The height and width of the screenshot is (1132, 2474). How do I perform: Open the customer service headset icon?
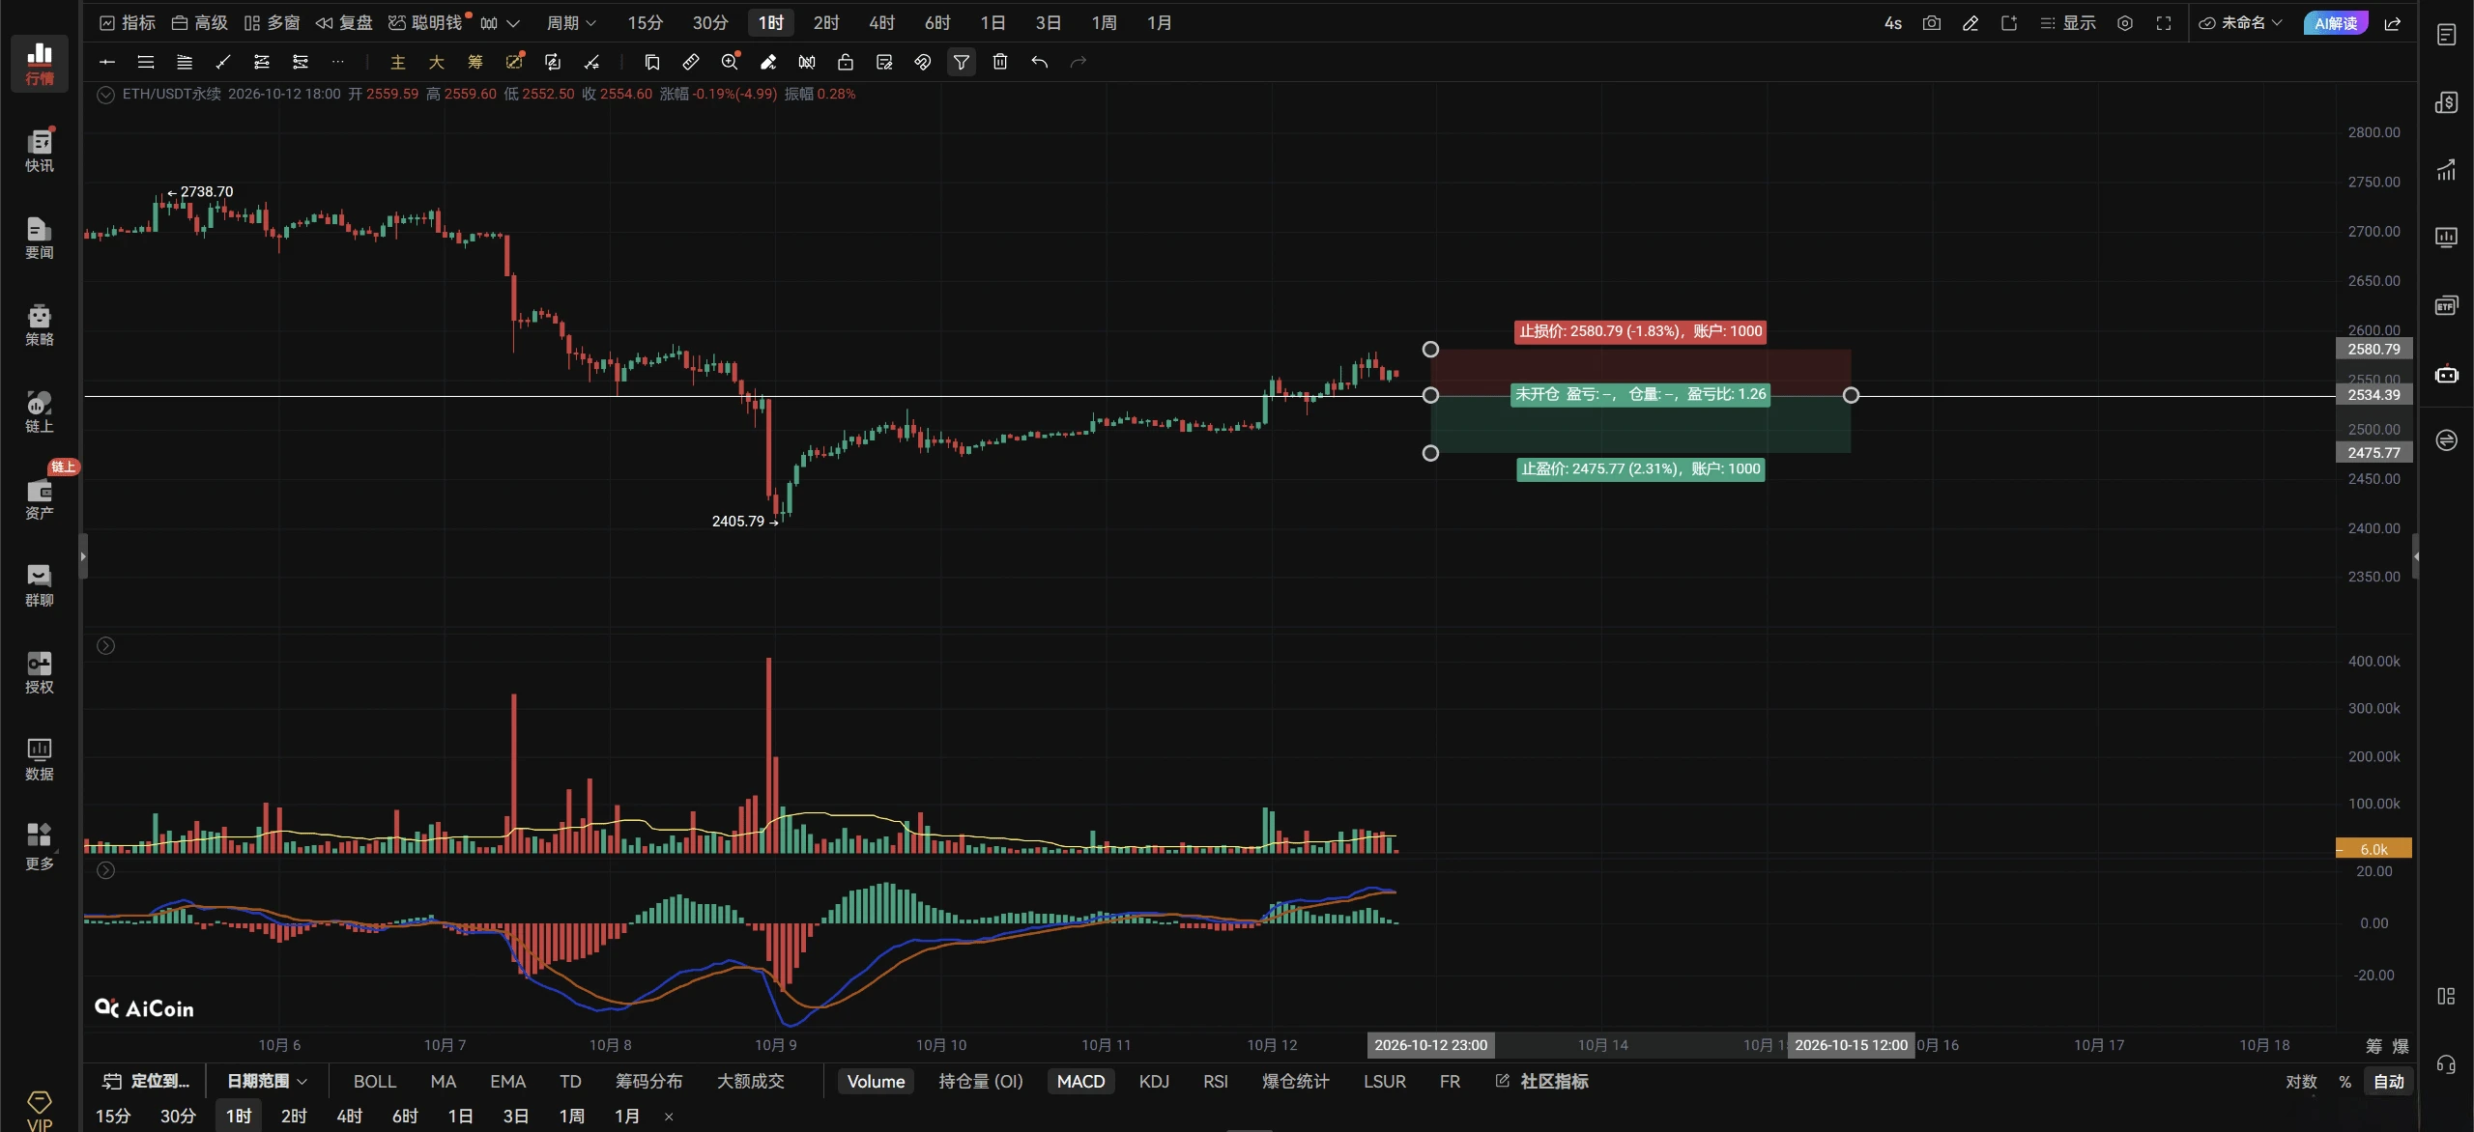coord(2446,1064)
